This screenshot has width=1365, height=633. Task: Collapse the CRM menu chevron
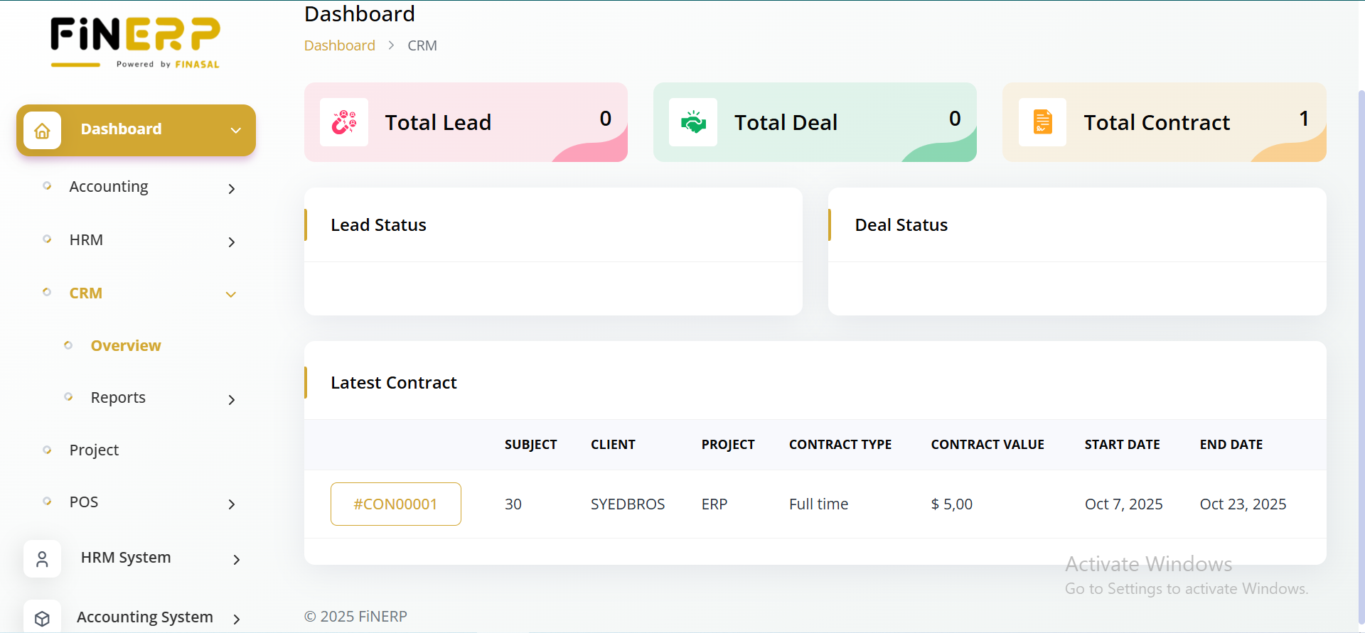coord(231,294)
